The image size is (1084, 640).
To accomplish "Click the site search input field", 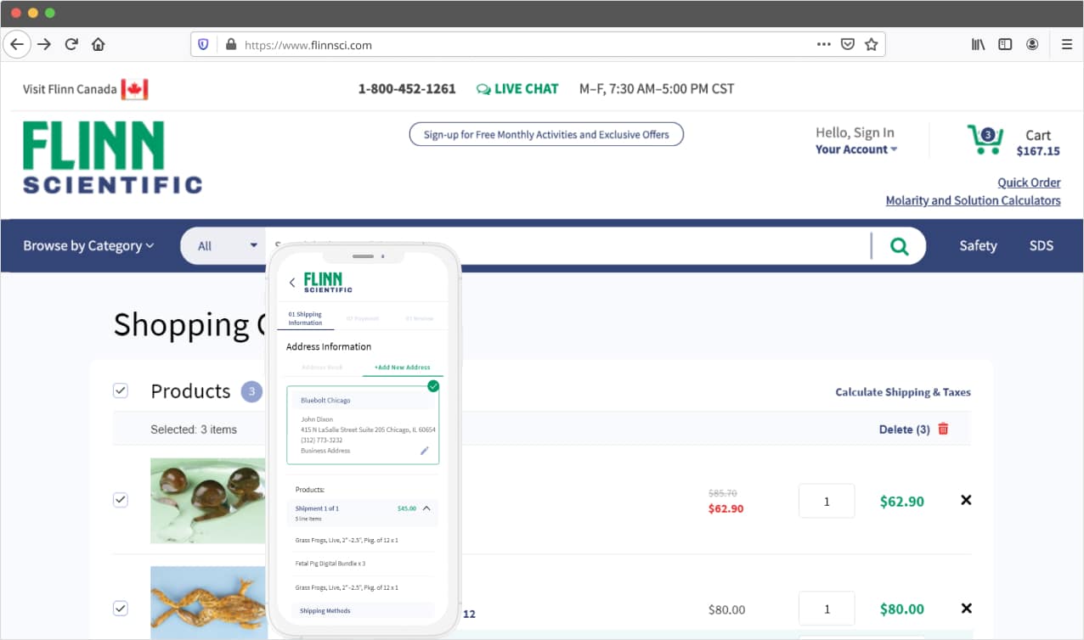I will pyautogui.click(x=567, y=246).
